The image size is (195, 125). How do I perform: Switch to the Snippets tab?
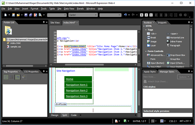162,22
